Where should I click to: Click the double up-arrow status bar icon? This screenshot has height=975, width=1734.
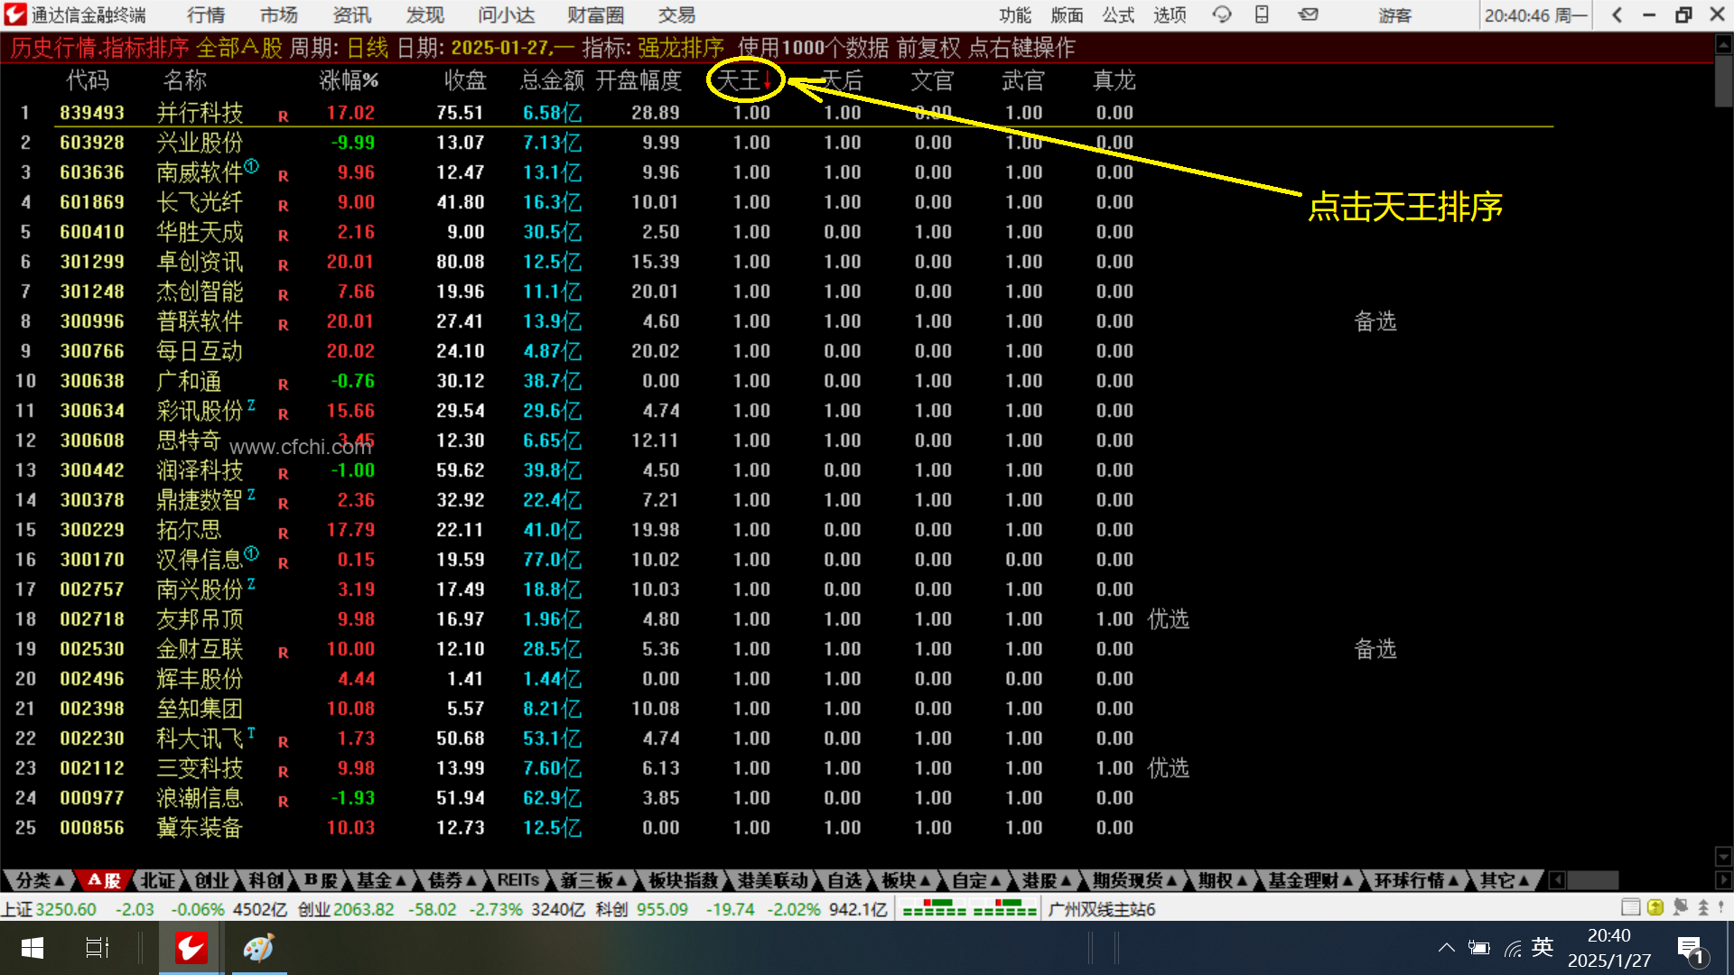(1703, 907)
